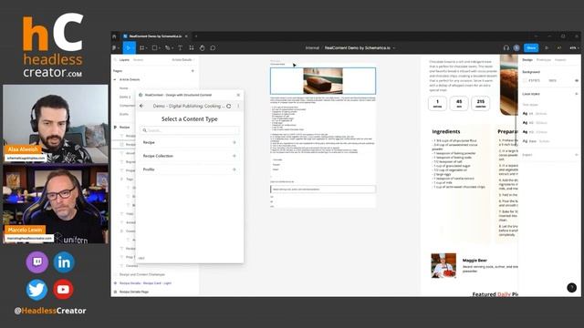
Task: Switch to the Assets tab
Action: (x=138, y=60)
